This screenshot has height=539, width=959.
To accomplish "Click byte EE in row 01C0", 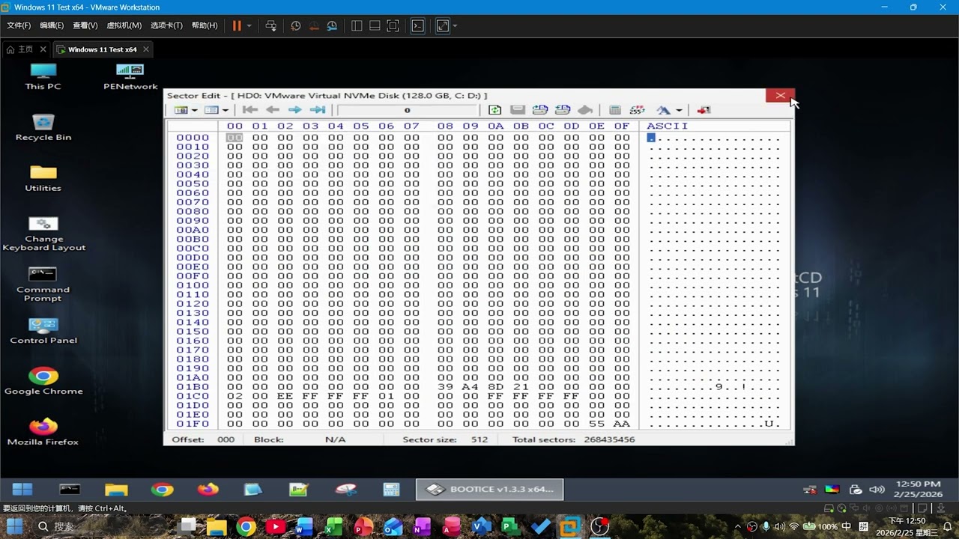I will pos(285,396).
